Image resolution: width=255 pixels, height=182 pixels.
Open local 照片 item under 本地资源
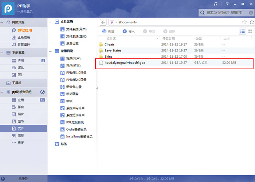(24, 75)
